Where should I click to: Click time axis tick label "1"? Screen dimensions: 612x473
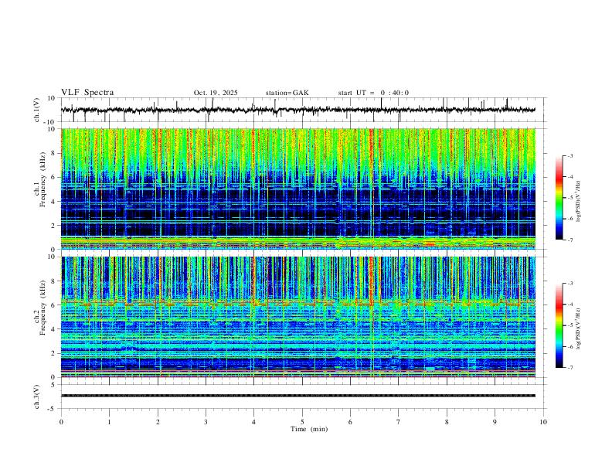109,422
